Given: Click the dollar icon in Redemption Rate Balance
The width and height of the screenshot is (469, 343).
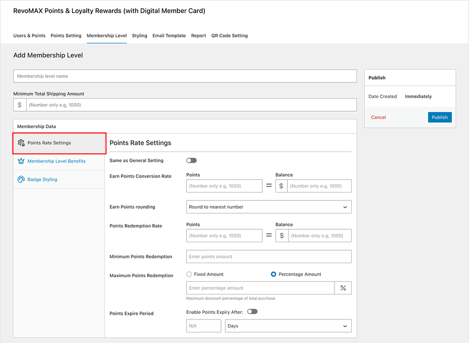Looking at the screenshot, I should pyautogui.click(x=282, y=236).
